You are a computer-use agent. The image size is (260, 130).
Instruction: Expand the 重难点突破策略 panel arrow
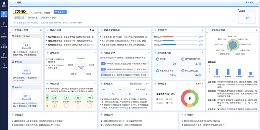(149, 30)
